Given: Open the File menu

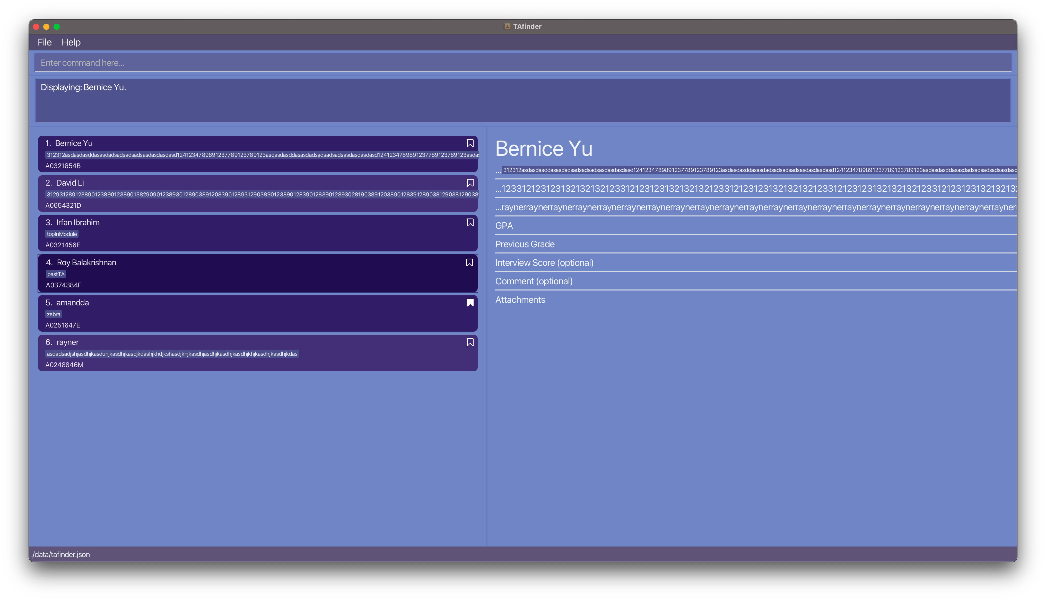Looking at the screenshot, I should (45, 42).
